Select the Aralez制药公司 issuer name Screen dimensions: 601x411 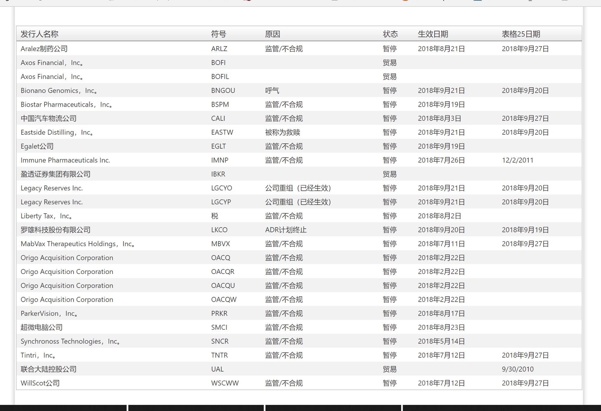pos(44,49)
